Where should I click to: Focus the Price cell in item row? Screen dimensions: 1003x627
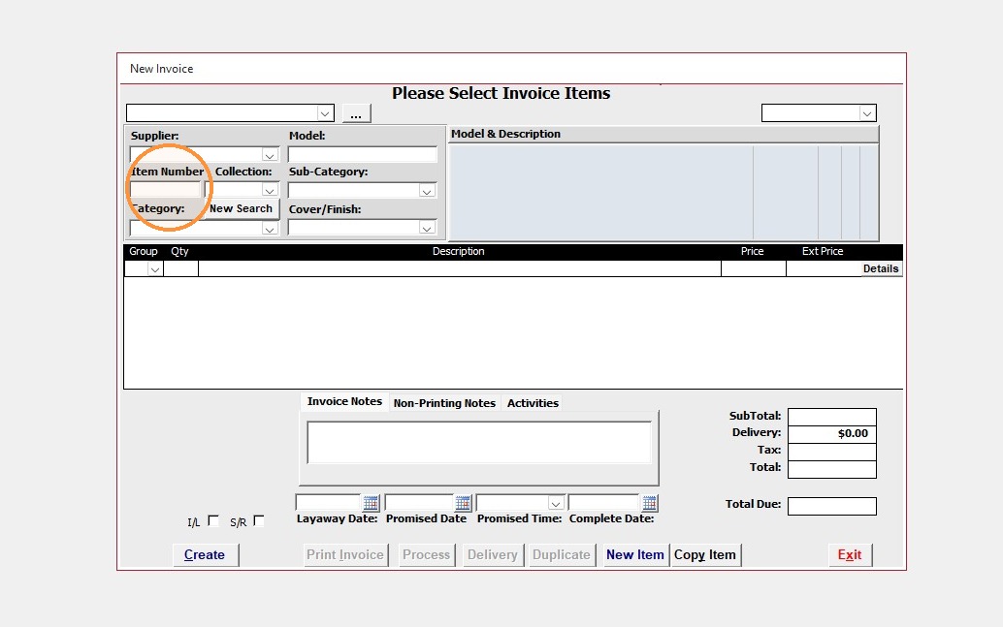click(x=754, y=269)
